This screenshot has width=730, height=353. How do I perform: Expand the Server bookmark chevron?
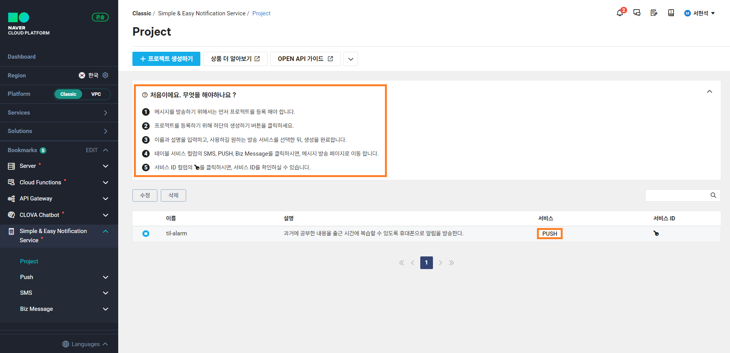coord(106,166)
